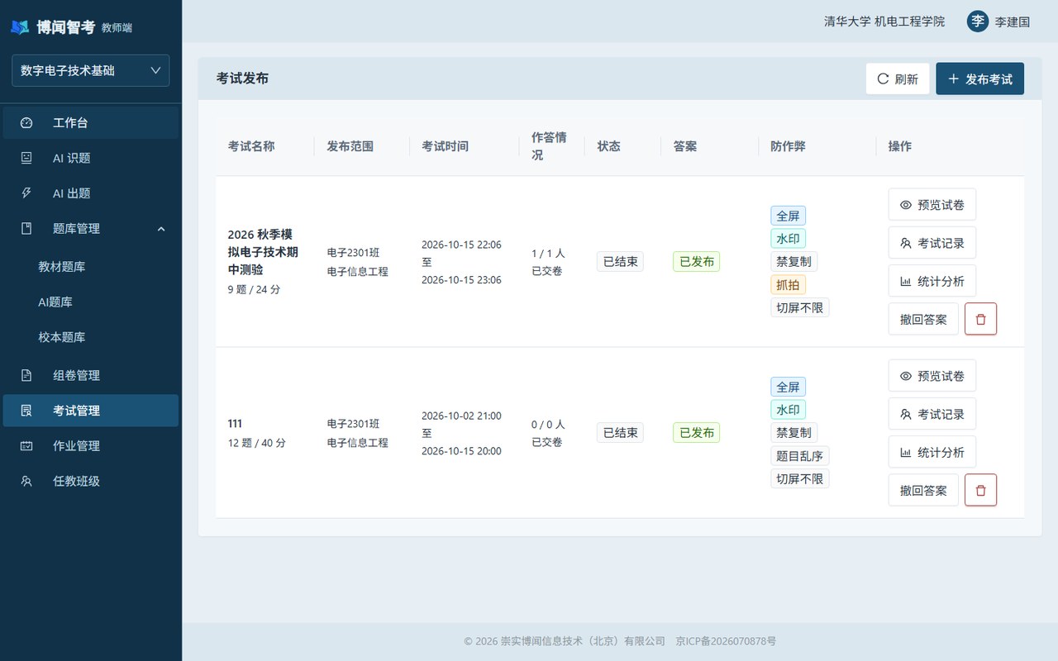Click the 水印 tag in the 2026 秋季模拟 row
Image resolution: width=1058 pixels, height=661 pixels.
click(788, 239)
